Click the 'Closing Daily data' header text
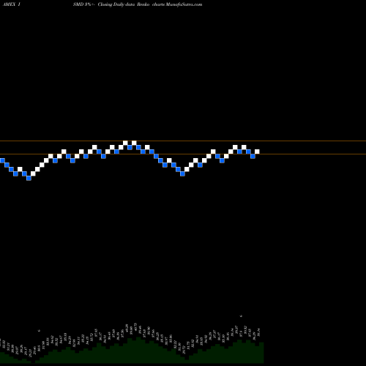The image size is (366, 366). (x=116, y=4)
